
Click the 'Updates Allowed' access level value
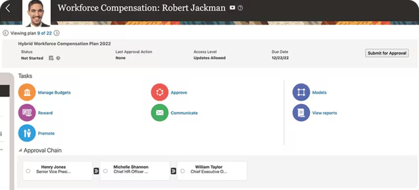(x=209, y=58)
